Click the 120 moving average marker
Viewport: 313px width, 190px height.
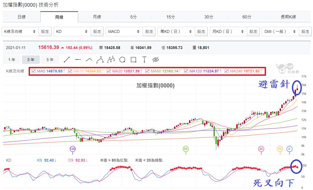pos(73,149)
